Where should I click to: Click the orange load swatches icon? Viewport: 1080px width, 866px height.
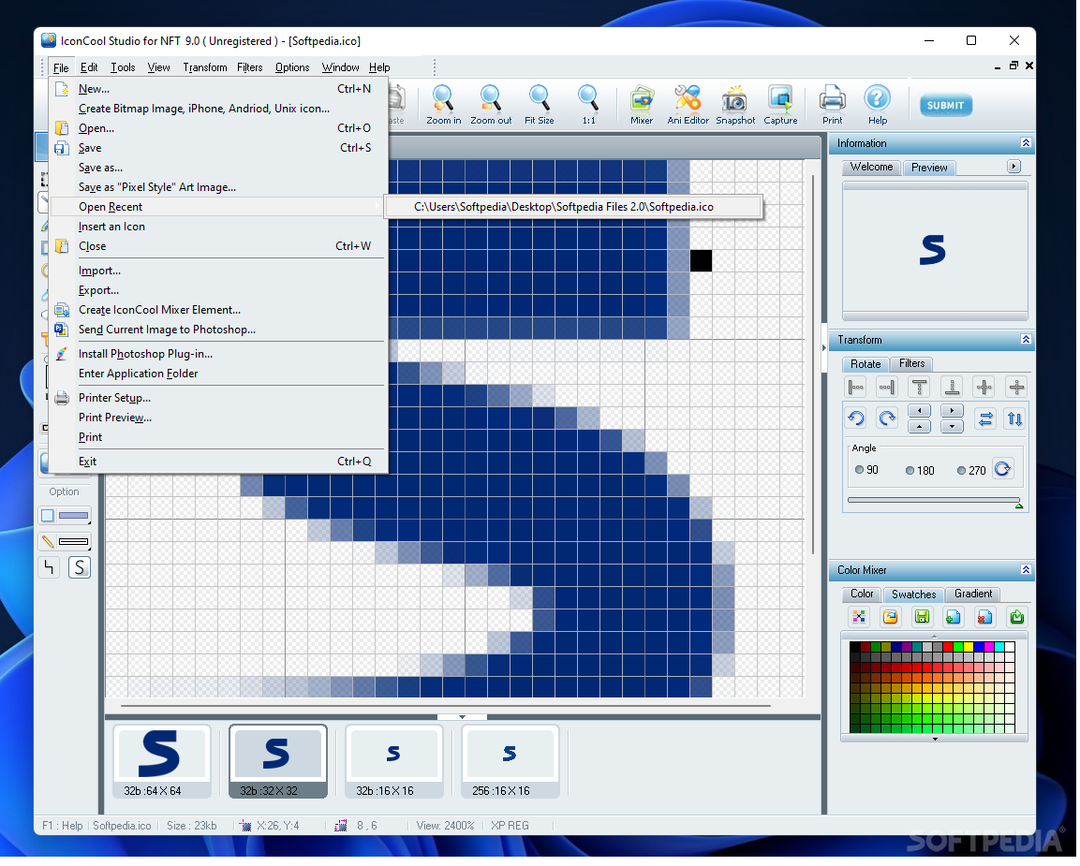pos(892,618)
